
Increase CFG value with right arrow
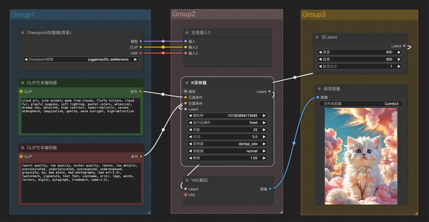(264, 137)
